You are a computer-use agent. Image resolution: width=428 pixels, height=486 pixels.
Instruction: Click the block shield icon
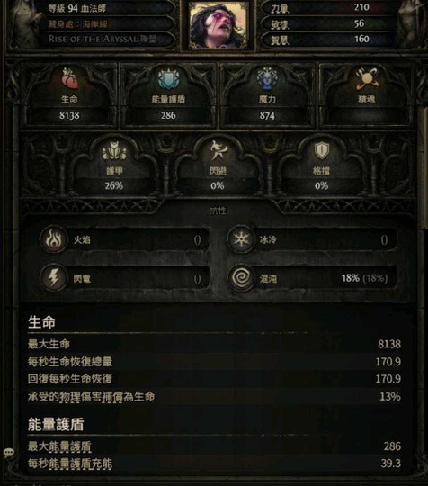(x=322, y=150)
